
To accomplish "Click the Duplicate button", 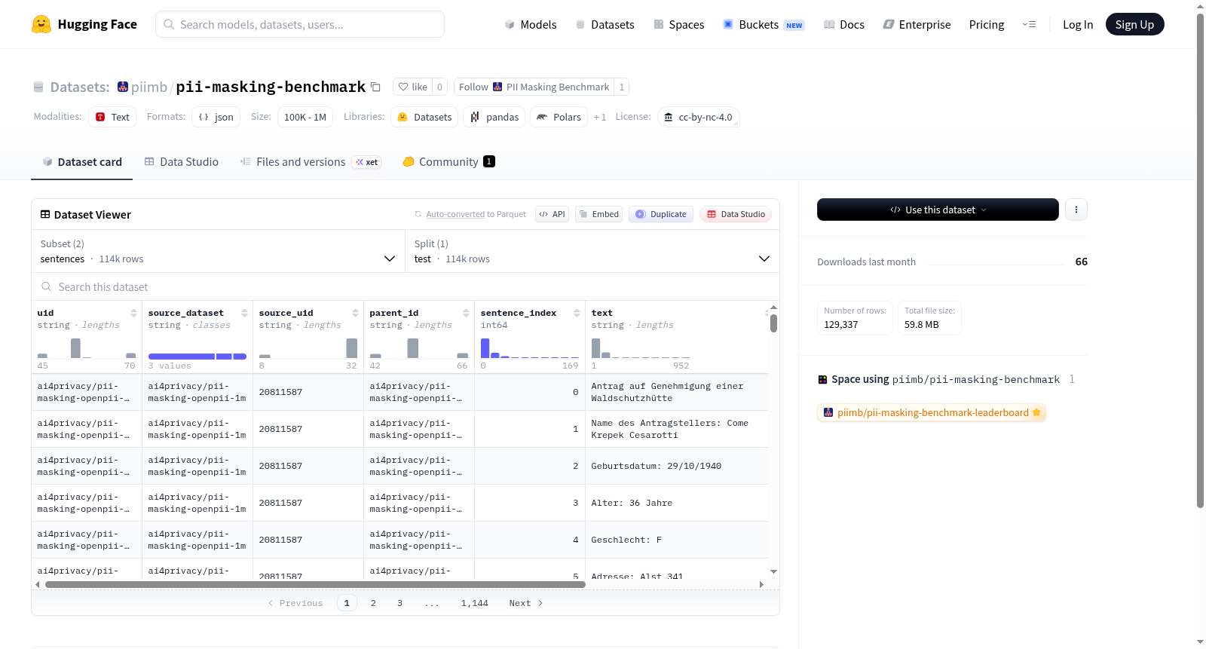I will tap(661, 214).
